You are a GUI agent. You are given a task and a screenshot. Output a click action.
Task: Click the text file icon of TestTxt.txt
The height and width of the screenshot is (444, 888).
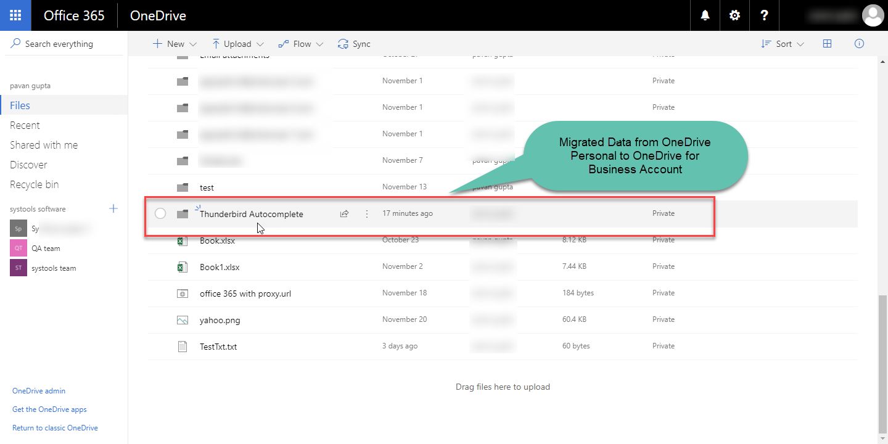click(x=182, y=347)
